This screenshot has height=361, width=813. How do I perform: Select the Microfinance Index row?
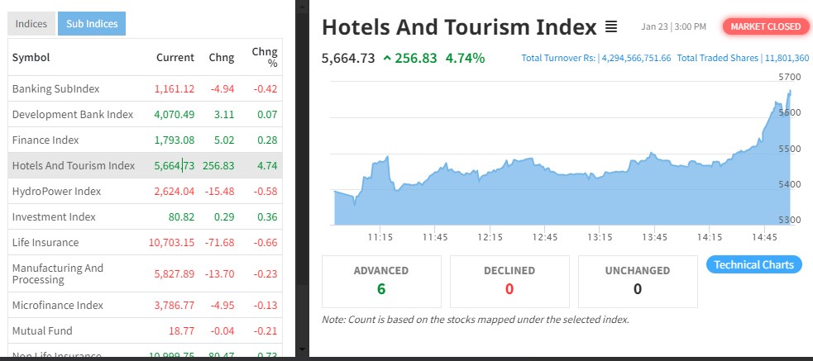[x=58, y=305]
